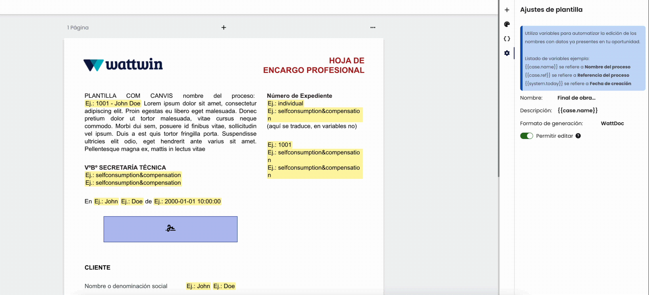Click the 1 Página label
This screenshot has width=649, height=295.
[x=78, y=27]
